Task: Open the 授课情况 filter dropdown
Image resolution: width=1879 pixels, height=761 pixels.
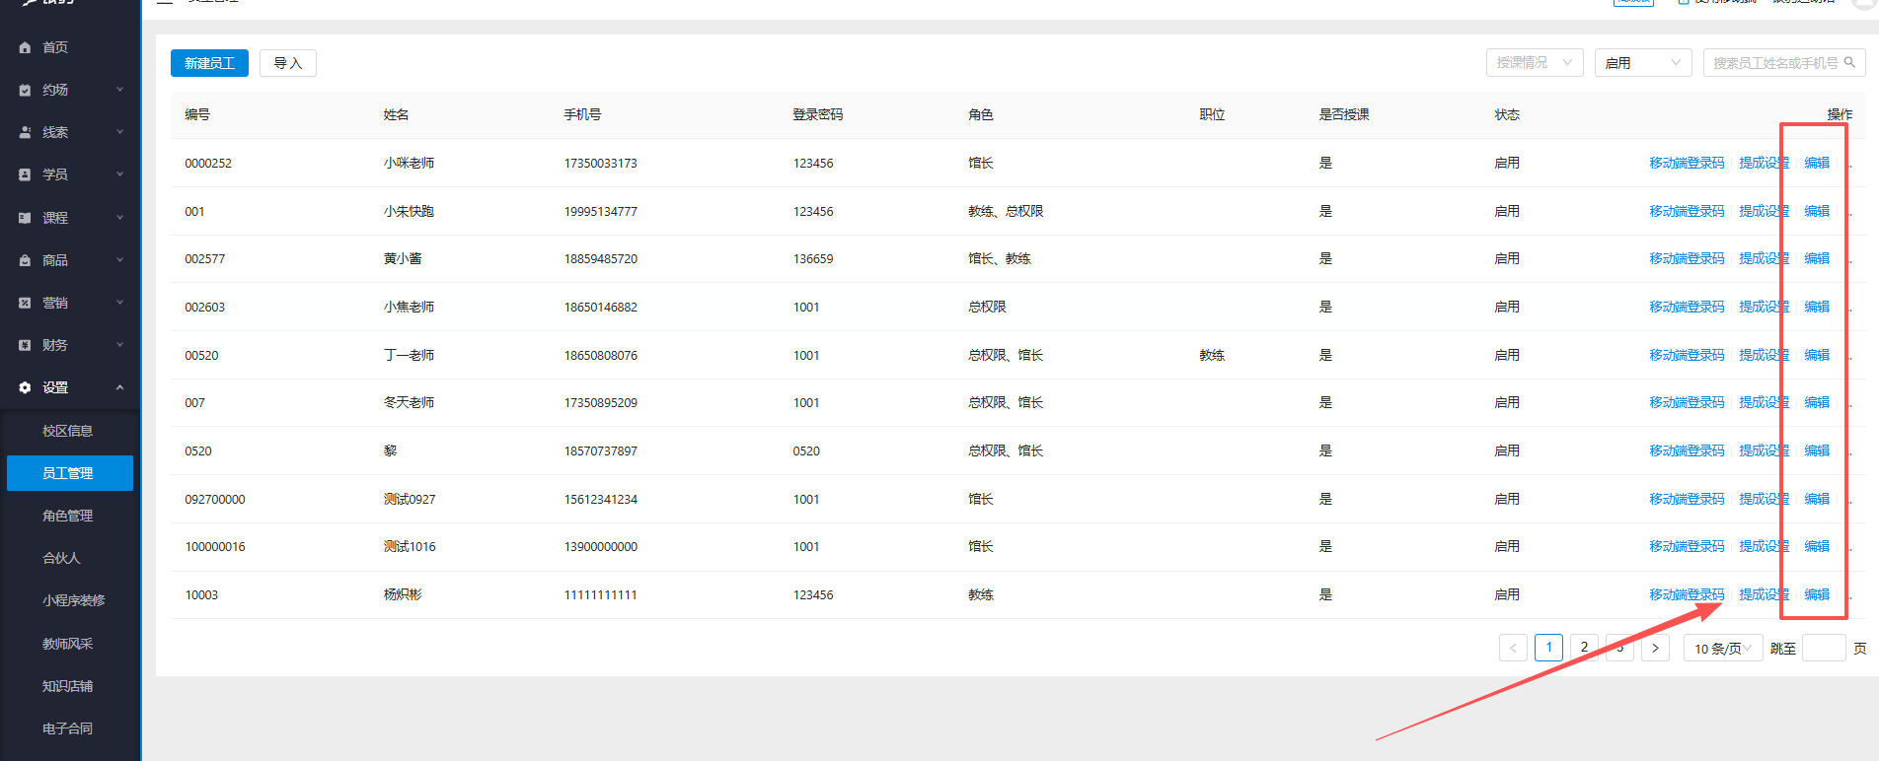Action: 1534,62
